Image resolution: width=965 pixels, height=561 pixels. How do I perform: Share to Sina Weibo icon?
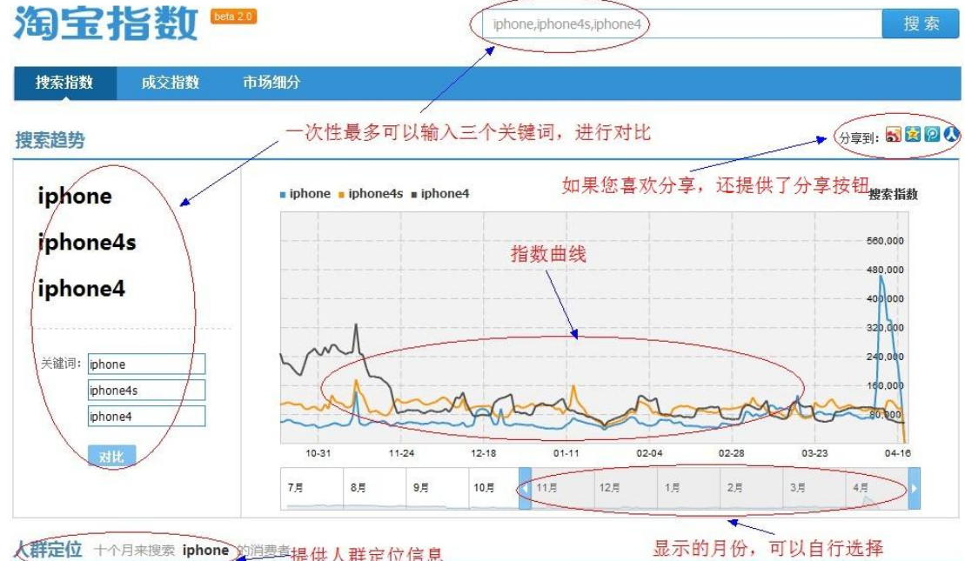tap(893, 135)
